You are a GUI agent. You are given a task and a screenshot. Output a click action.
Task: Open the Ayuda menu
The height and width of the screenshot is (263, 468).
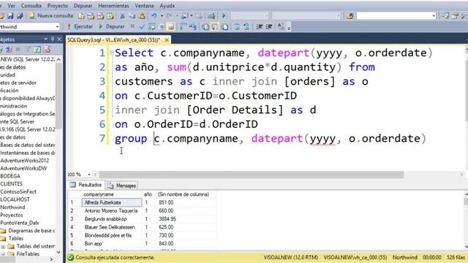(x=167, y=6)
